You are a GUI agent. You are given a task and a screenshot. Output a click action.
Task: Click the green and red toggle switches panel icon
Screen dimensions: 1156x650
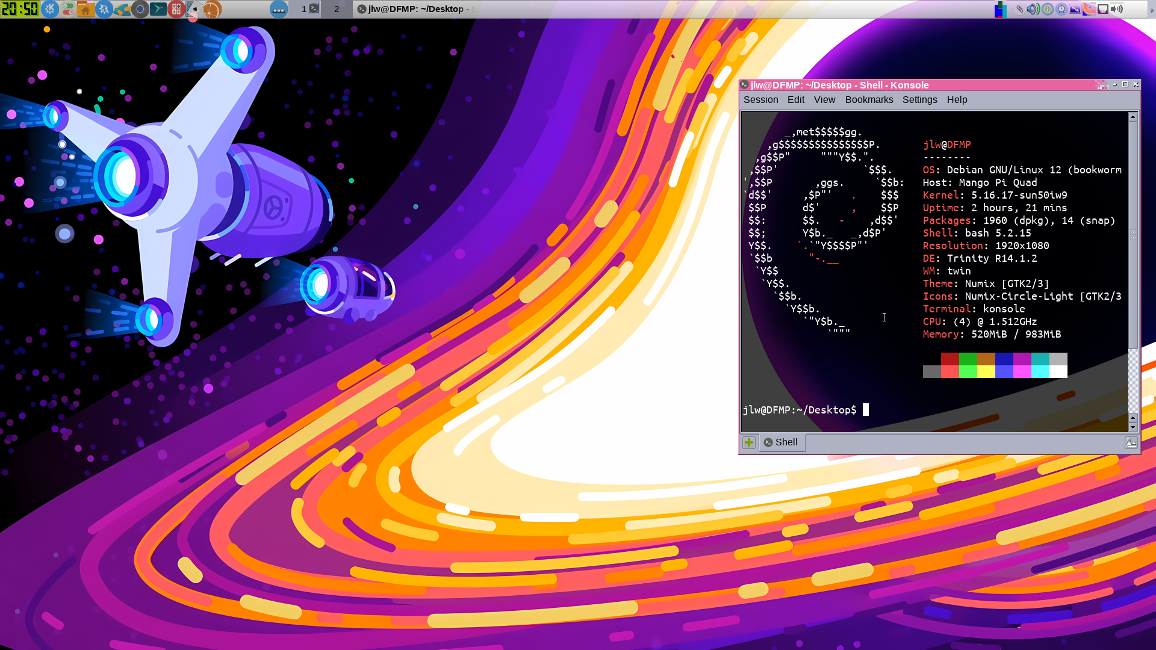68,9
